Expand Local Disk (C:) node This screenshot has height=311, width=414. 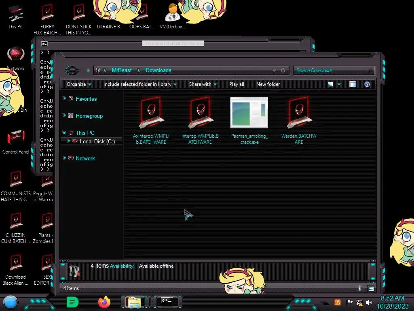[x=68, y=141]
